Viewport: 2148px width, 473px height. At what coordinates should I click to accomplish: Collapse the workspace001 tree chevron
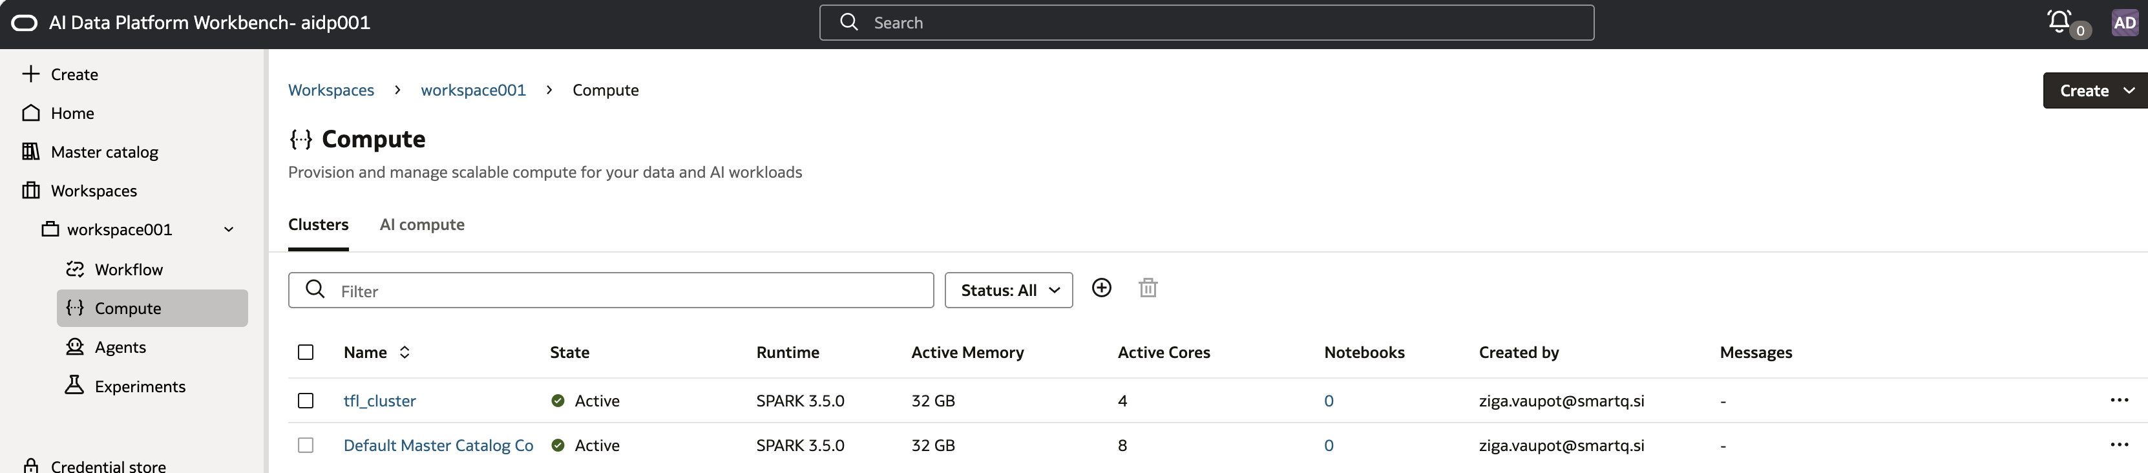click(x=229, y=229)
